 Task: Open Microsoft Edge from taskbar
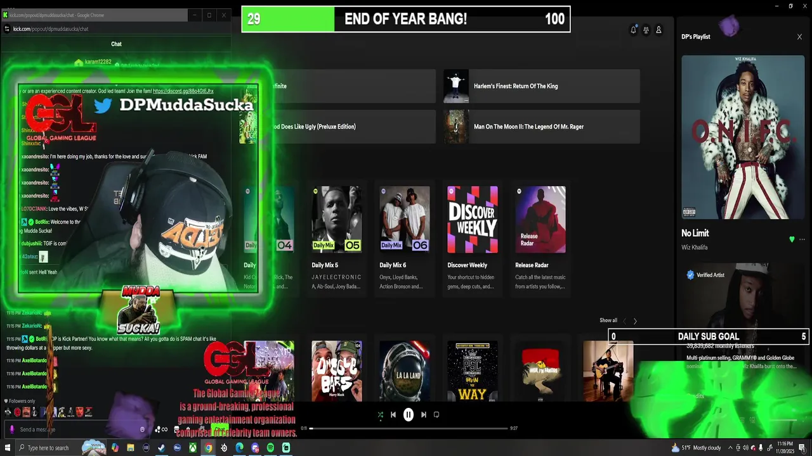pyautogui.click(x=239, y=448)
